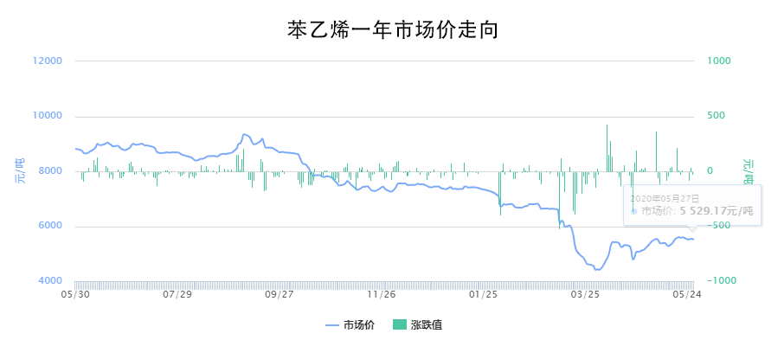The width and height of the screenshot is (784, 340).
Task: Select the 09/27 x-axis date label
Action: [280, 294]
